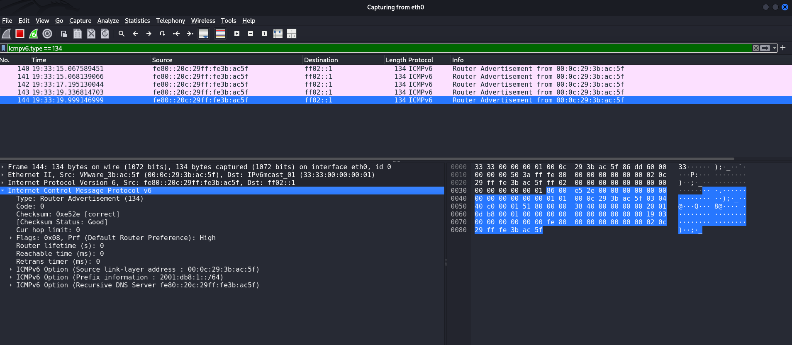The height and width of the screenshot is (345, 792).
Task: Open a capture file icon
Action: (x=64, y=34)
